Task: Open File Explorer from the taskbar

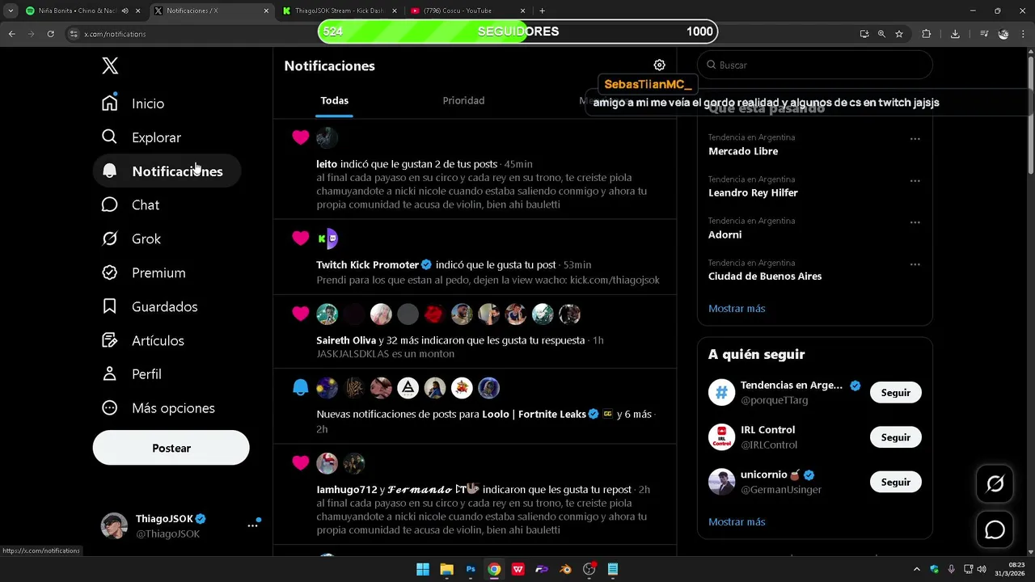Action: click(x=446, y=569)
